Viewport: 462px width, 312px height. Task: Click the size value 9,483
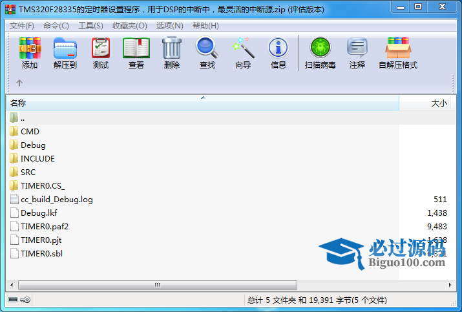[x=437, y=227]
